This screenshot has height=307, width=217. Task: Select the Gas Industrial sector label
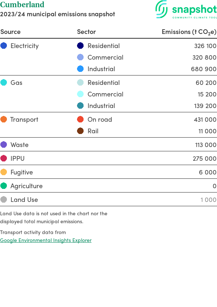[101, 106]
